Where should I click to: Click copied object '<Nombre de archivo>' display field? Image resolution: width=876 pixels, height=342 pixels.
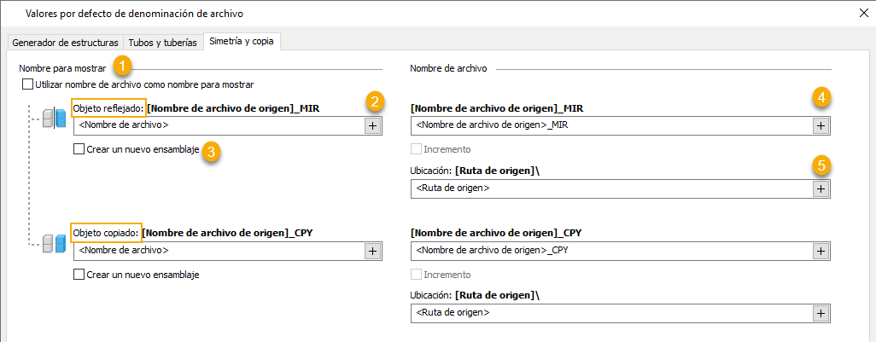click(x=219, y=251)
